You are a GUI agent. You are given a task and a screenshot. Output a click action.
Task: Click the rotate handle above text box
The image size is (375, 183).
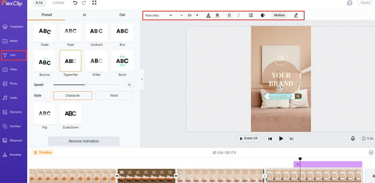(x=281, y=88)
